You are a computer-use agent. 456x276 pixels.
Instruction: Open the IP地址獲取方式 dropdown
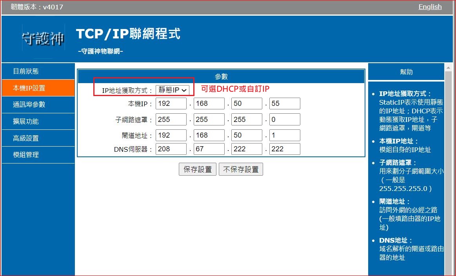coord(173,90)
